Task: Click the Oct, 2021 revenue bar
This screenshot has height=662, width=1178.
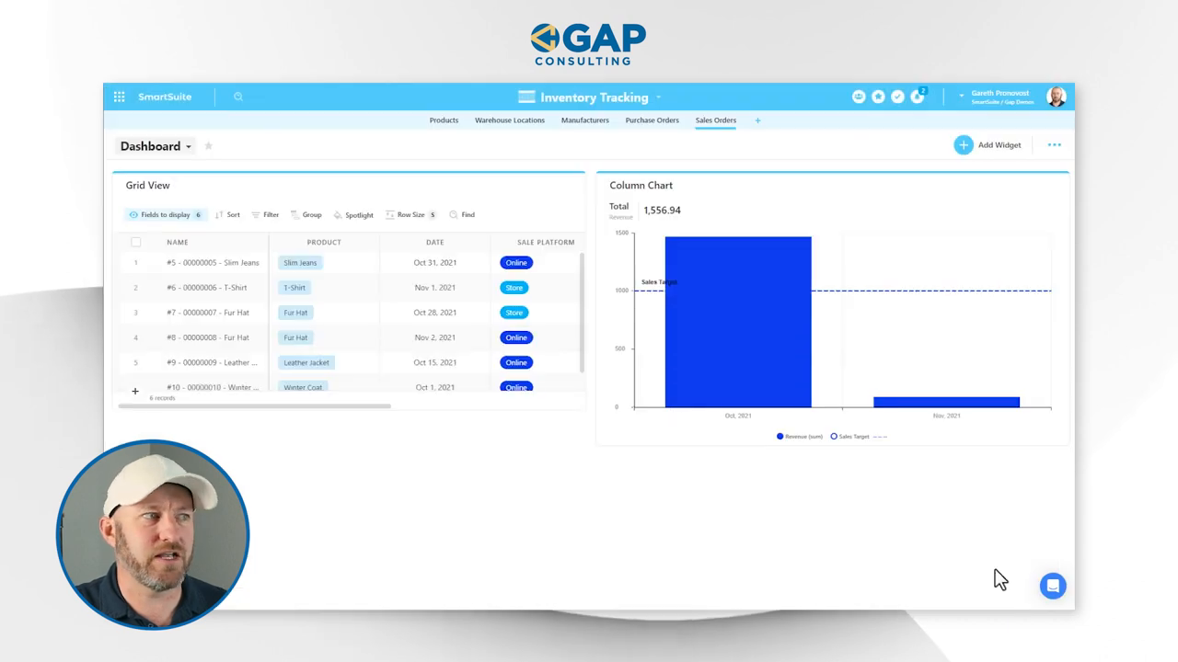Action: [x=738, y=322]
